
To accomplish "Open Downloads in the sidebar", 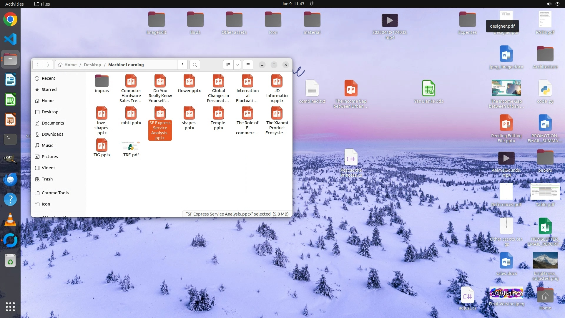I will click(52, 134).
